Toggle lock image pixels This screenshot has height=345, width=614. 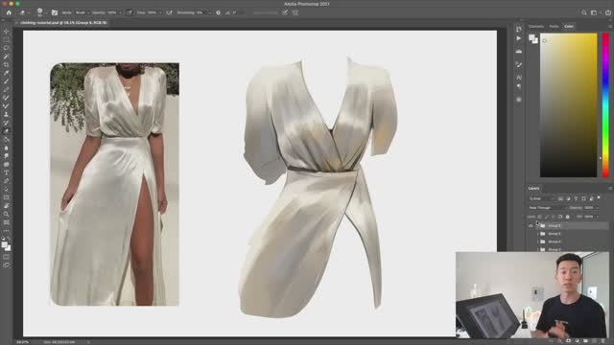[x=547, y=217]
